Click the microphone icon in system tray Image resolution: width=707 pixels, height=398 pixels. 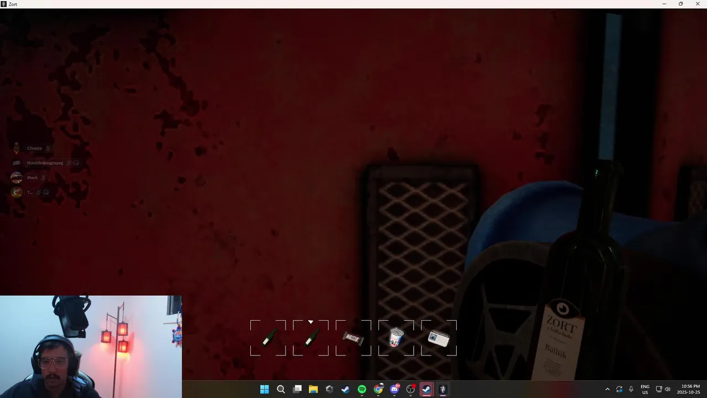pos(631,389)
